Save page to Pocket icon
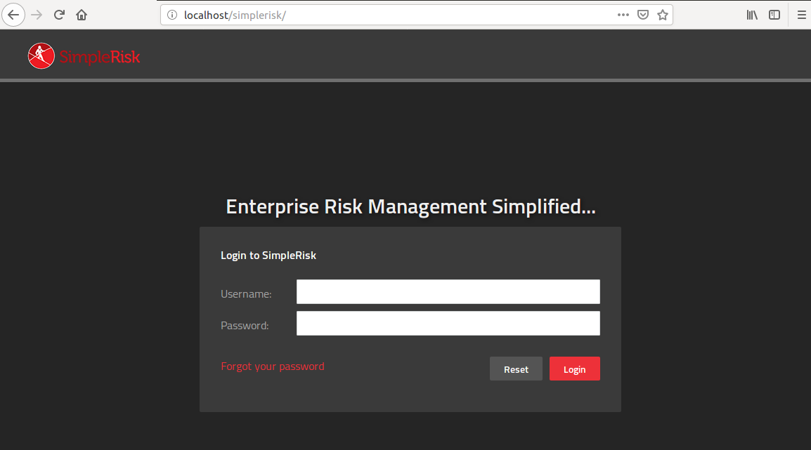Image resolution: width=811 pixels, height=450 pixels. (x=643, y=15)
